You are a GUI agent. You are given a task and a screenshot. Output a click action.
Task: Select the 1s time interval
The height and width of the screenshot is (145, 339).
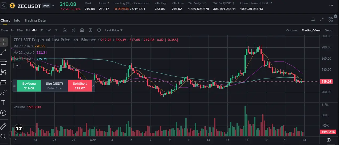12,30
